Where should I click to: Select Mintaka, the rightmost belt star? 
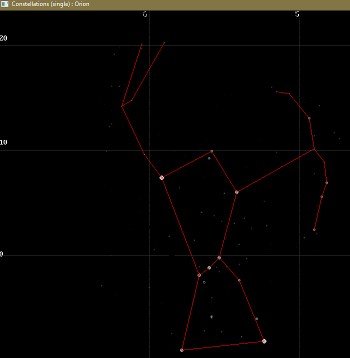click(219, 257)
